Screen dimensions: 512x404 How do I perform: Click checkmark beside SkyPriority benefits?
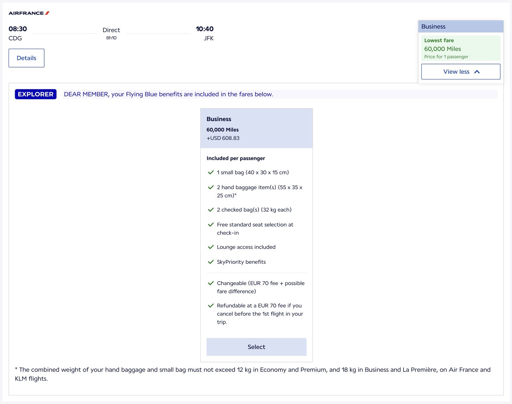[211, 262]
